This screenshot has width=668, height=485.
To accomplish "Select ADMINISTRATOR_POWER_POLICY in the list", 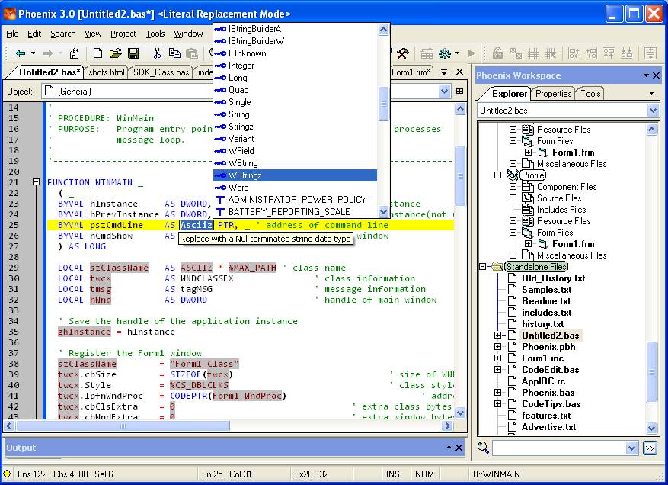I will coord(295,200).
